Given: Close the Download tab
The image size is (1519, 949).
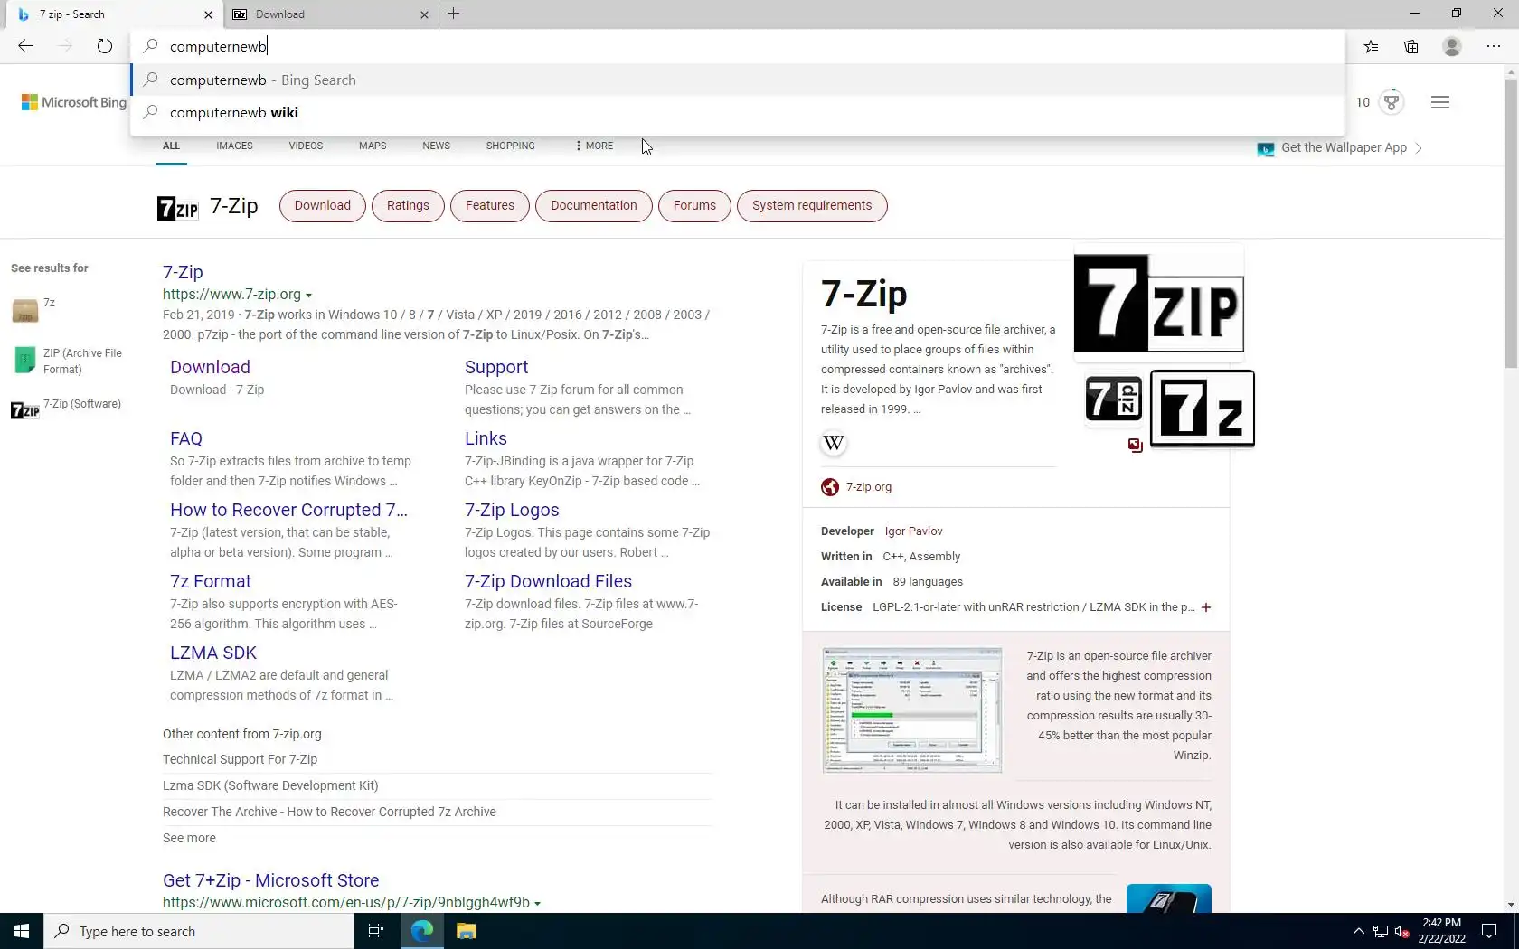Looking at the screenshot, I should click(424, 14).
